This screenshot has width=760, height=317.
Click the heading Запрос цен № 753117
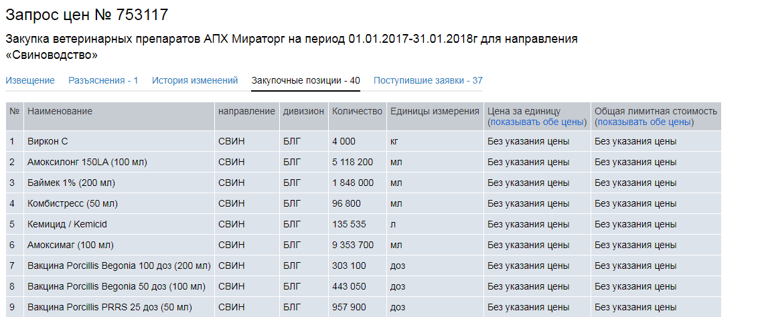tap(87, 15)
